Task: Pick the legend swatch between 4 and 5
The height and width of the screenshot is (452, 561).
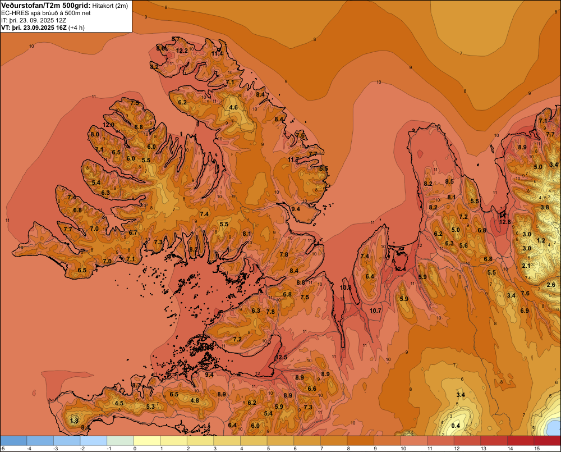Action: point(254,441)
